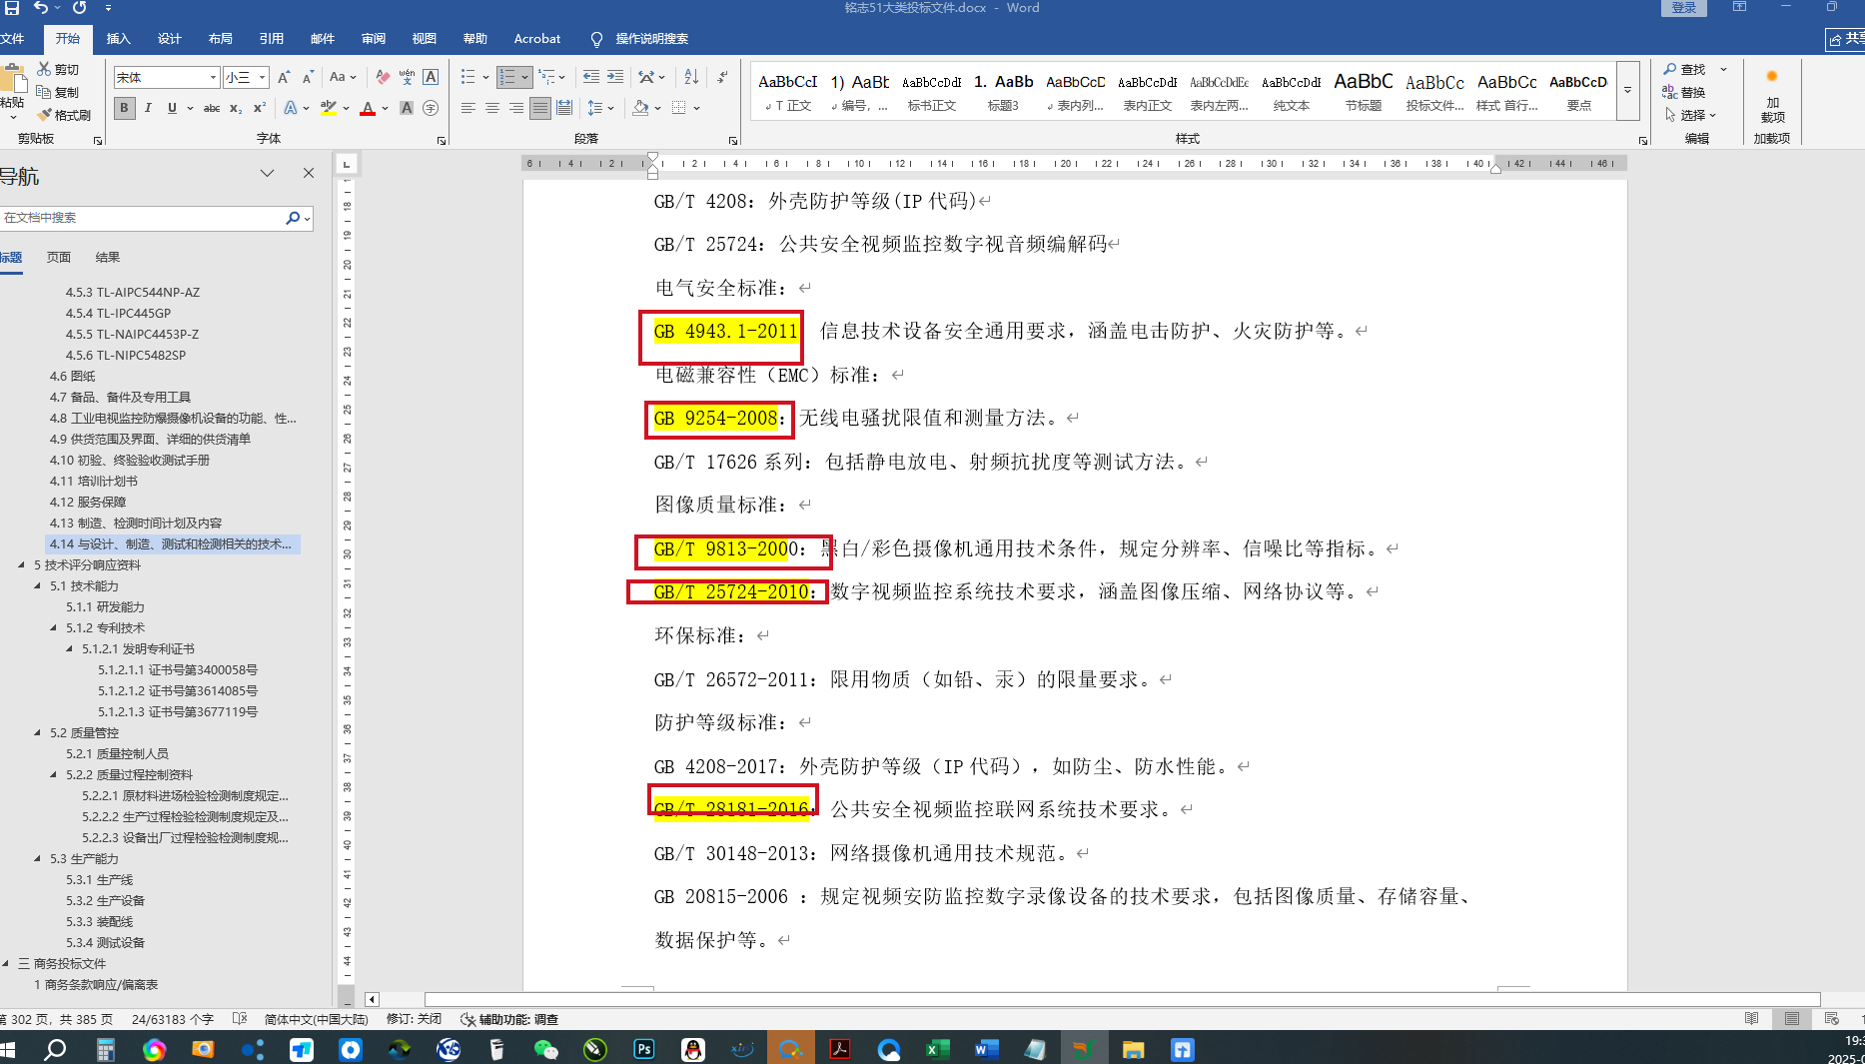Collapse the 5.3 生产能力 heading

point(38,859)
